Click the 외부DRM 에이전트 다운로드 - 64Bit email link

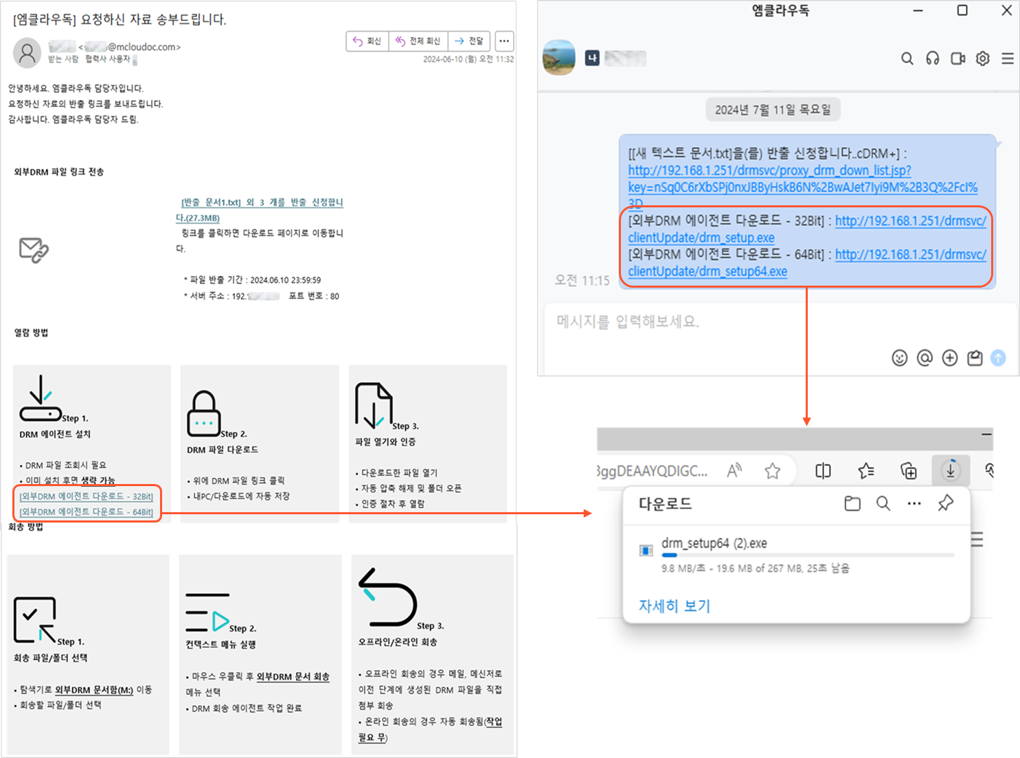pyautogui.click(x=86, y=512)
